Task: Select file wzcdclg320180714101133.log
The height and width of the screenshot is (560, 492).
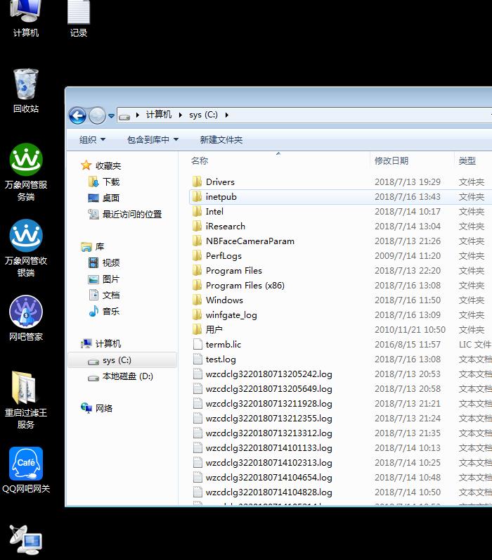Action: click(268, 448)
